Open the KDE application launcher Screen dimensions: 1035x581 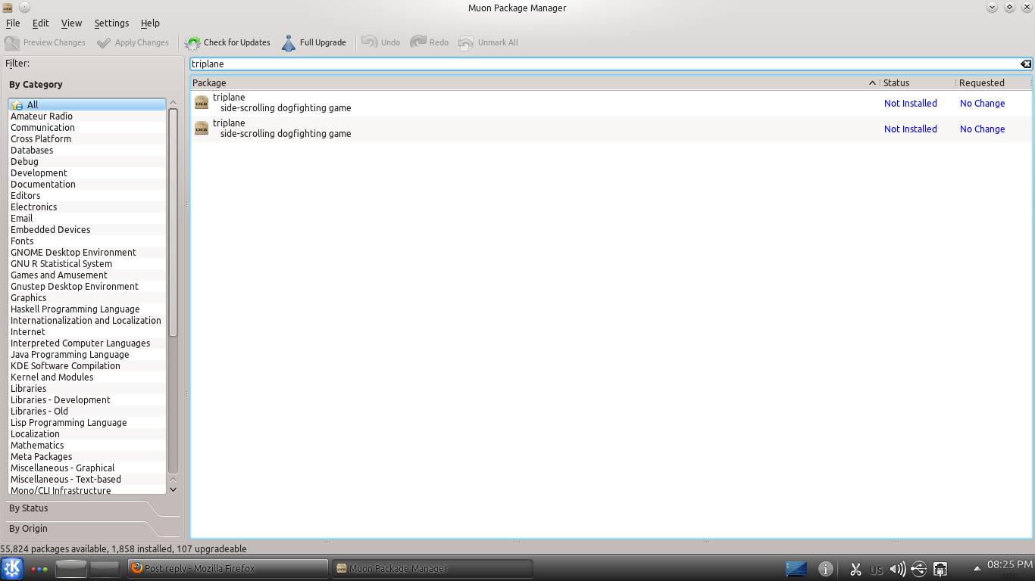pos(12,569)
